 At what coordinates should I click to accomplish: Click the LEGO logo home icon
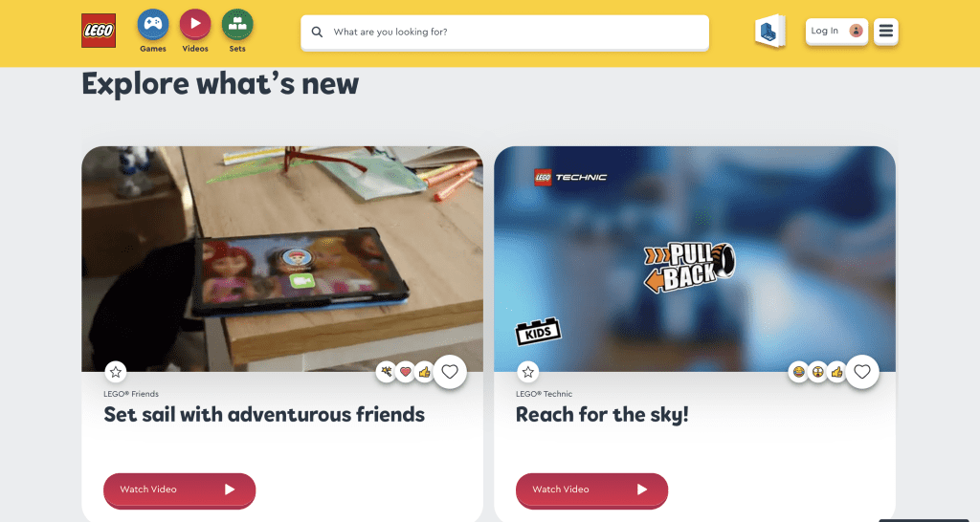(x=99, y=31)
